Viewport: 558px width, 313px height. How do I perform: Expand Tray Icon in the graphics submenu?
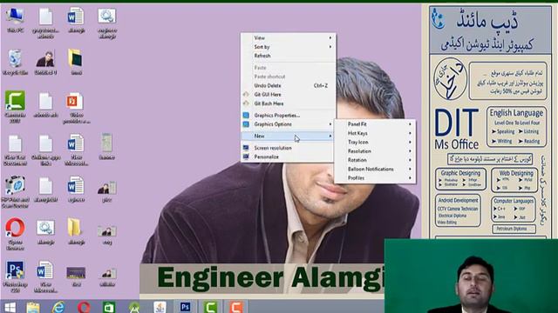[x=375, y=142]
